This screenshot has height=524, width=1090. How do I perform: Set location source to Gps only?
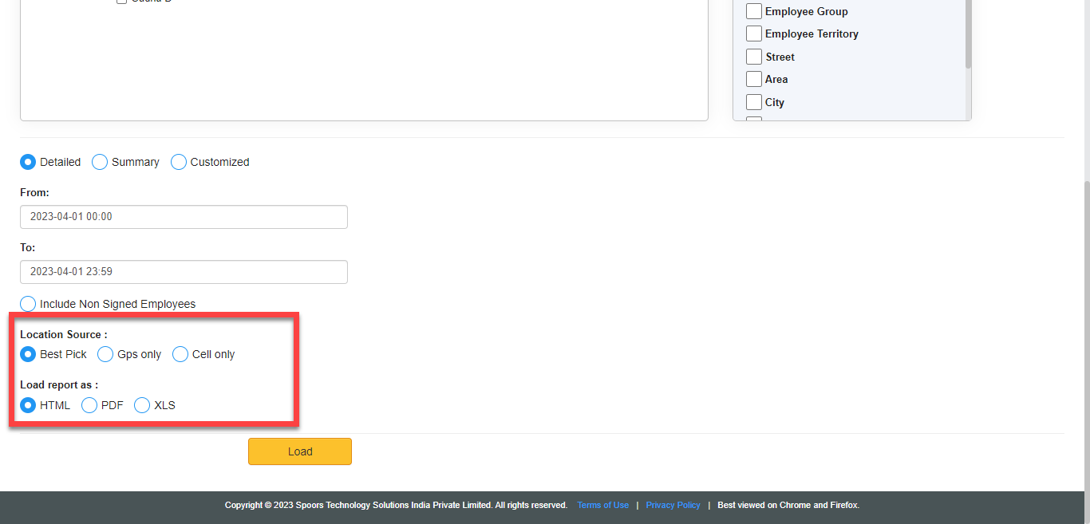click(105, 354)
